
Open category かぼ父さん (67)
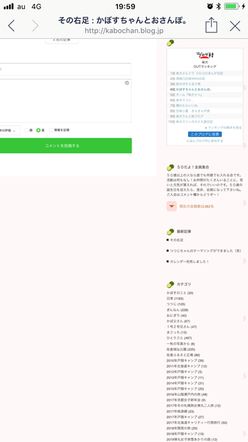(178, 321)
